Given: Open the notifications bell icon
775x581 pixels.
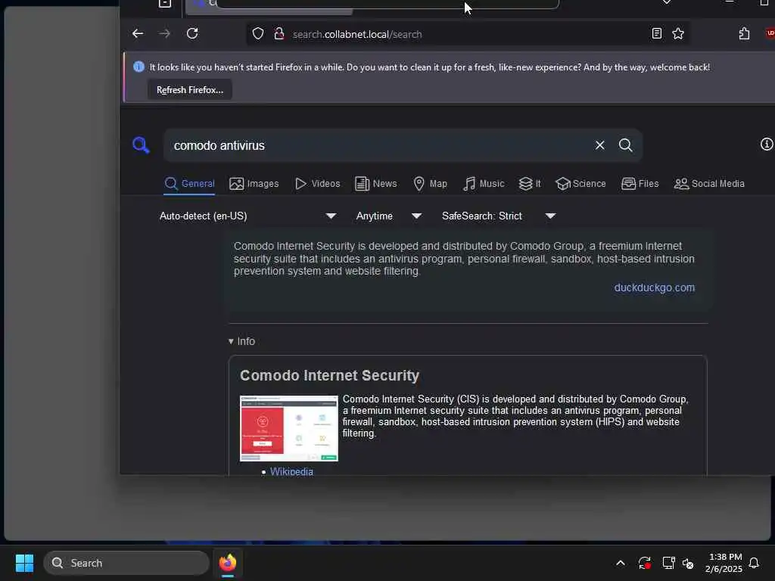Looking at the screenshot, I should (x=754, y=563).
